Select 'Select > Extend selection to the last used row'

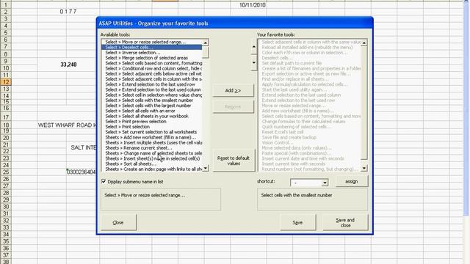point(152,84)
